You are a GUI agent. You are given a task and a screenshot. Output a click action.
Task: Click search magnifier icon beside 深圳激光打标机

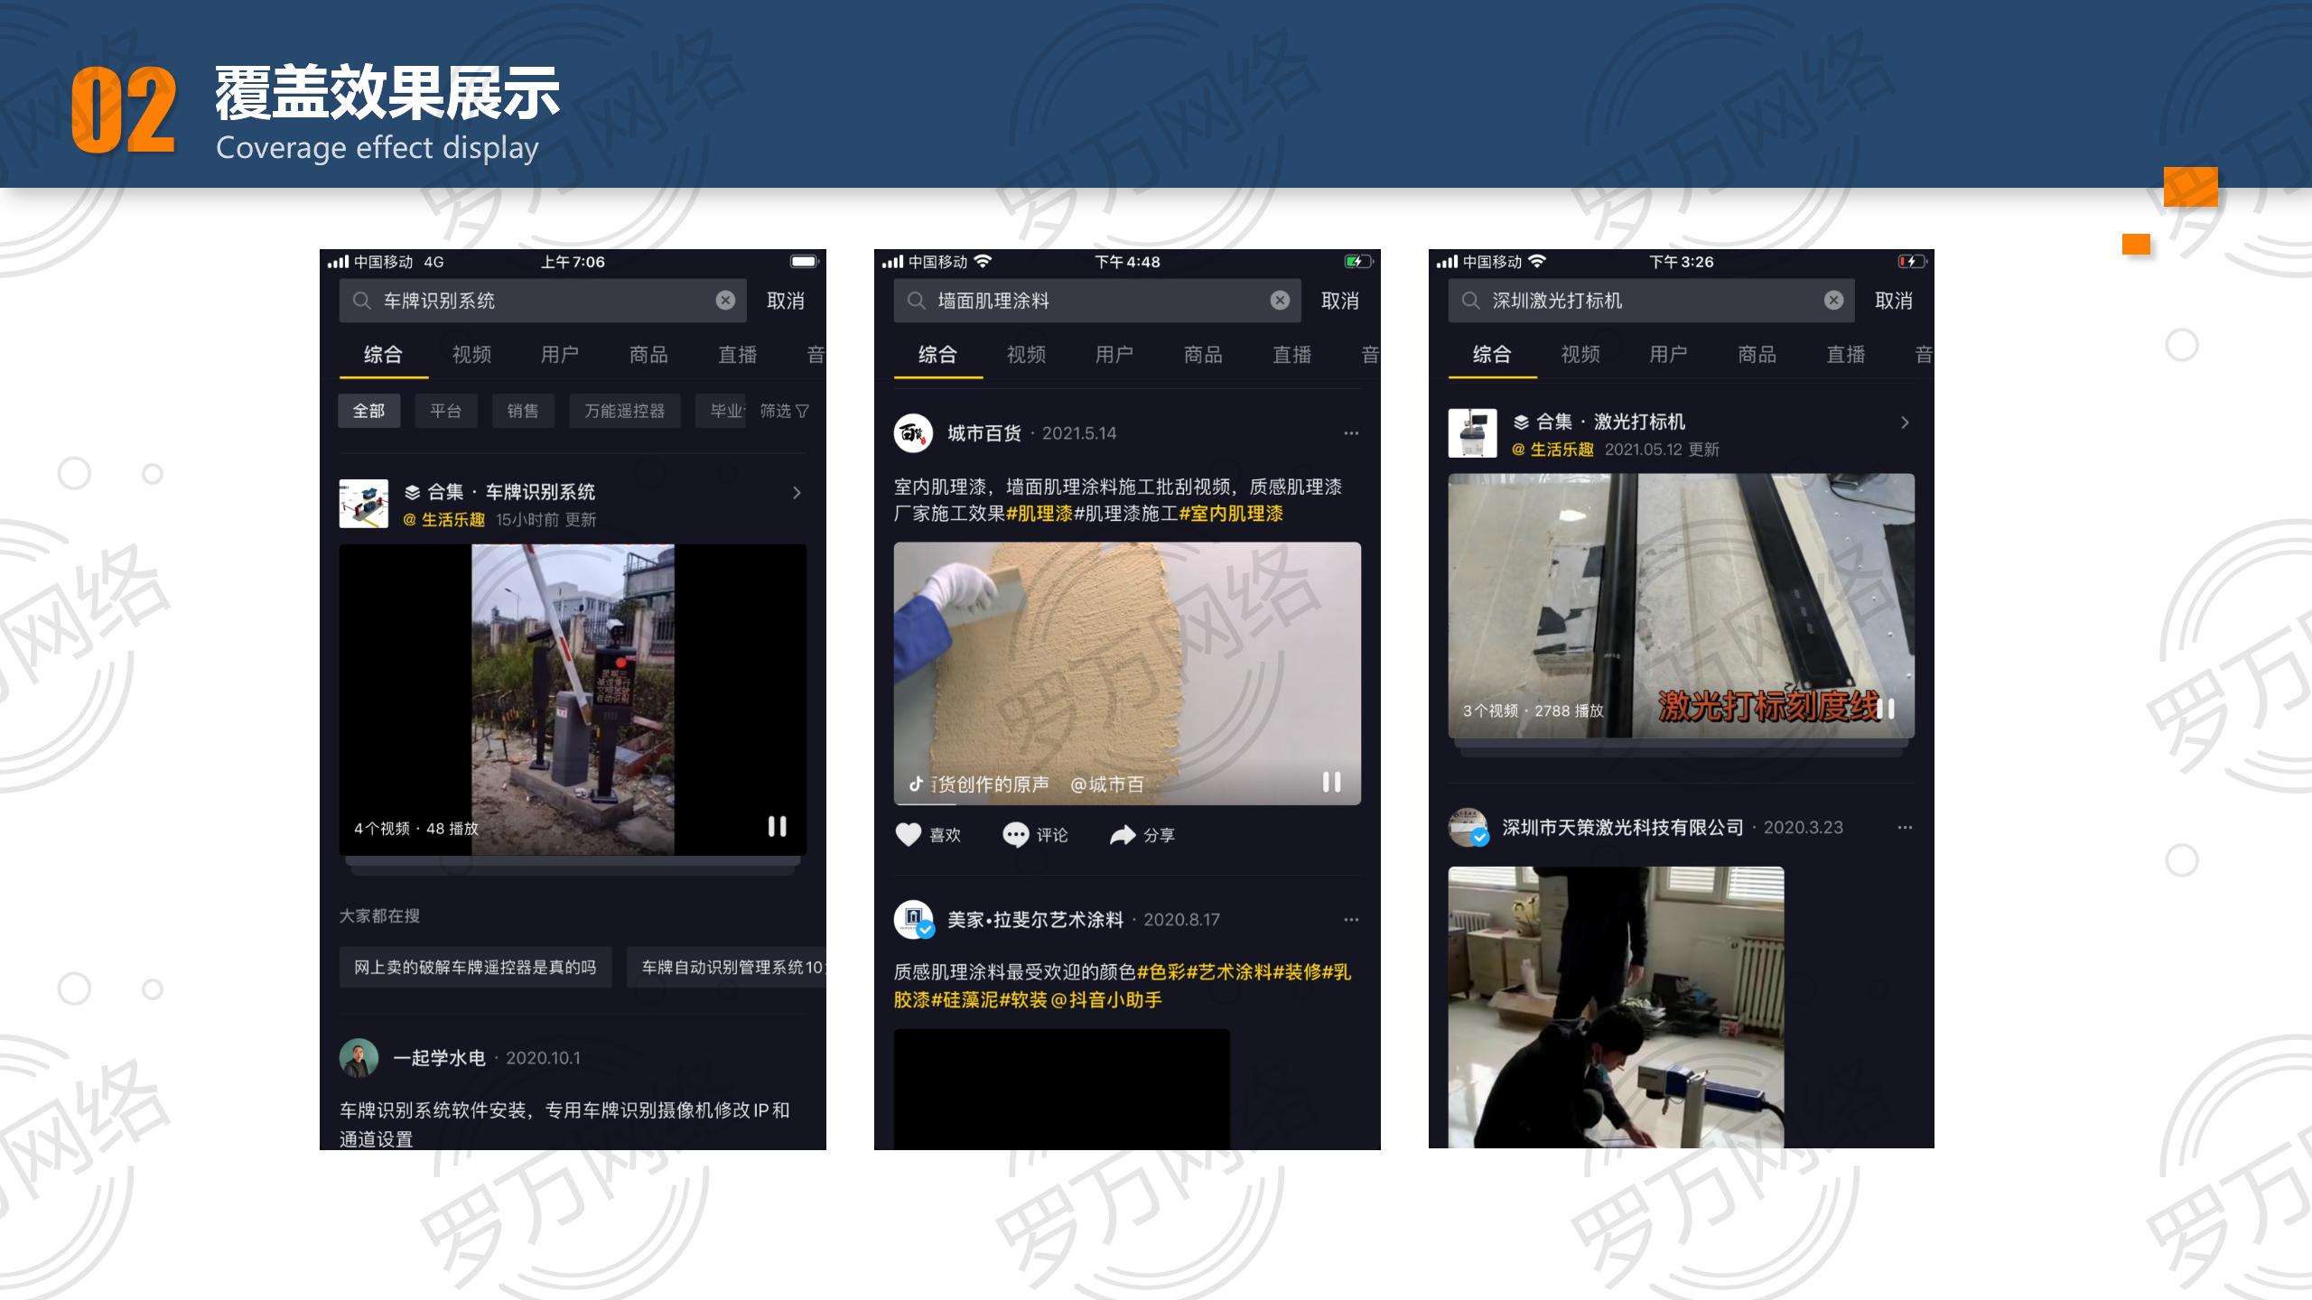[x=1470, y=301]
